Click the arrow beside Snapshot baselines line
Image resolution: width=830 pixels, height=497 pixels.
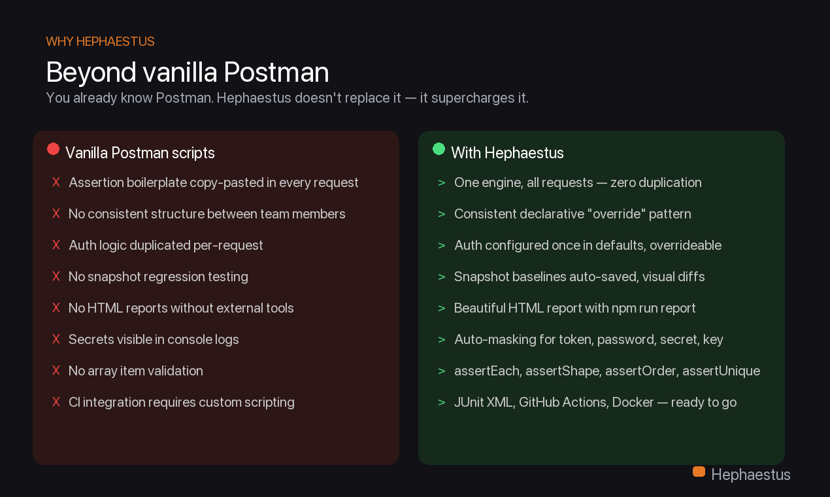click(442, 277)
